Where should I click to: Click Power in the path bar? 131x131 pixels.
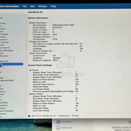coord(75,116)
